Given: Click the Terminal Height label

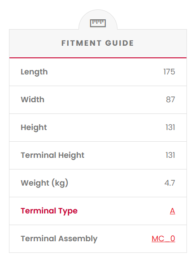Looking at the screenshot, I should [52, 155].
